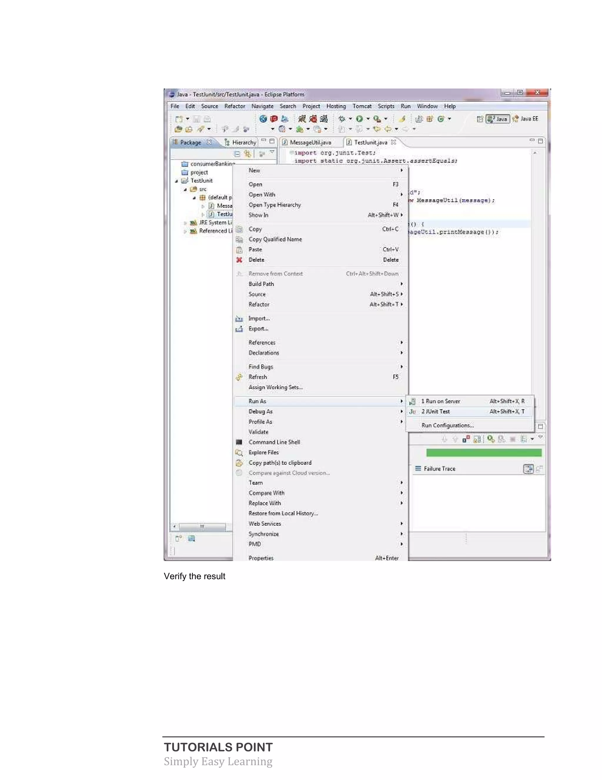Click Link with Editor icon in Package view
The height and width of the screenshot is (780, 602).
[248, 154]
